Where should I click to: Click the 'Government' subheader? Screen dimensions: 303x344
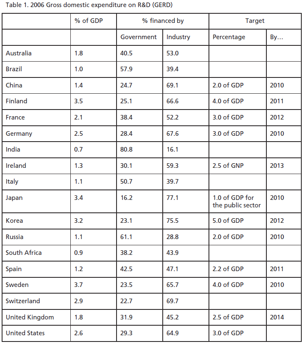point(139,37)
